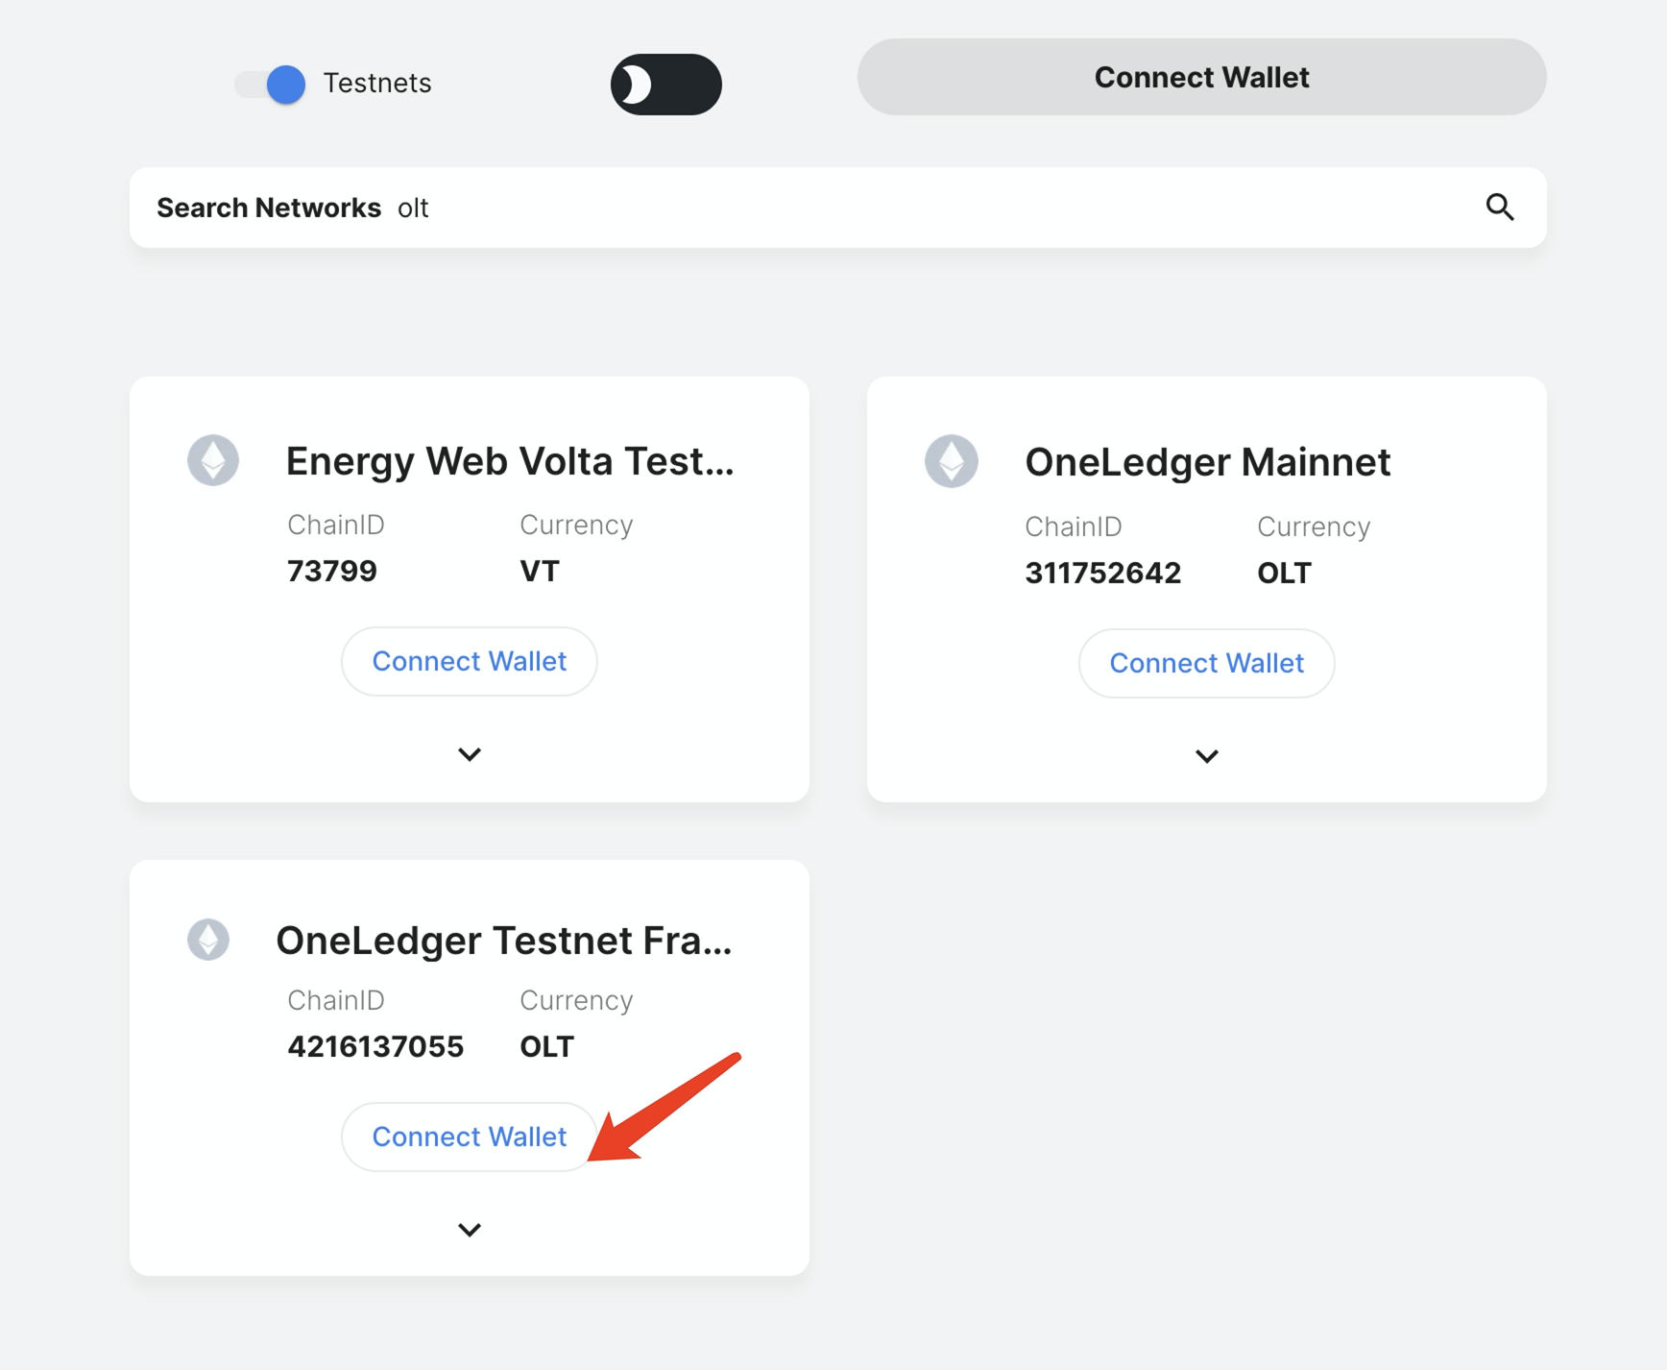The height and width of the screenshot is (1370, 1667).
Task: Expand OneLedger Testnet Frankenstein details
Action: click(470, 1230)
